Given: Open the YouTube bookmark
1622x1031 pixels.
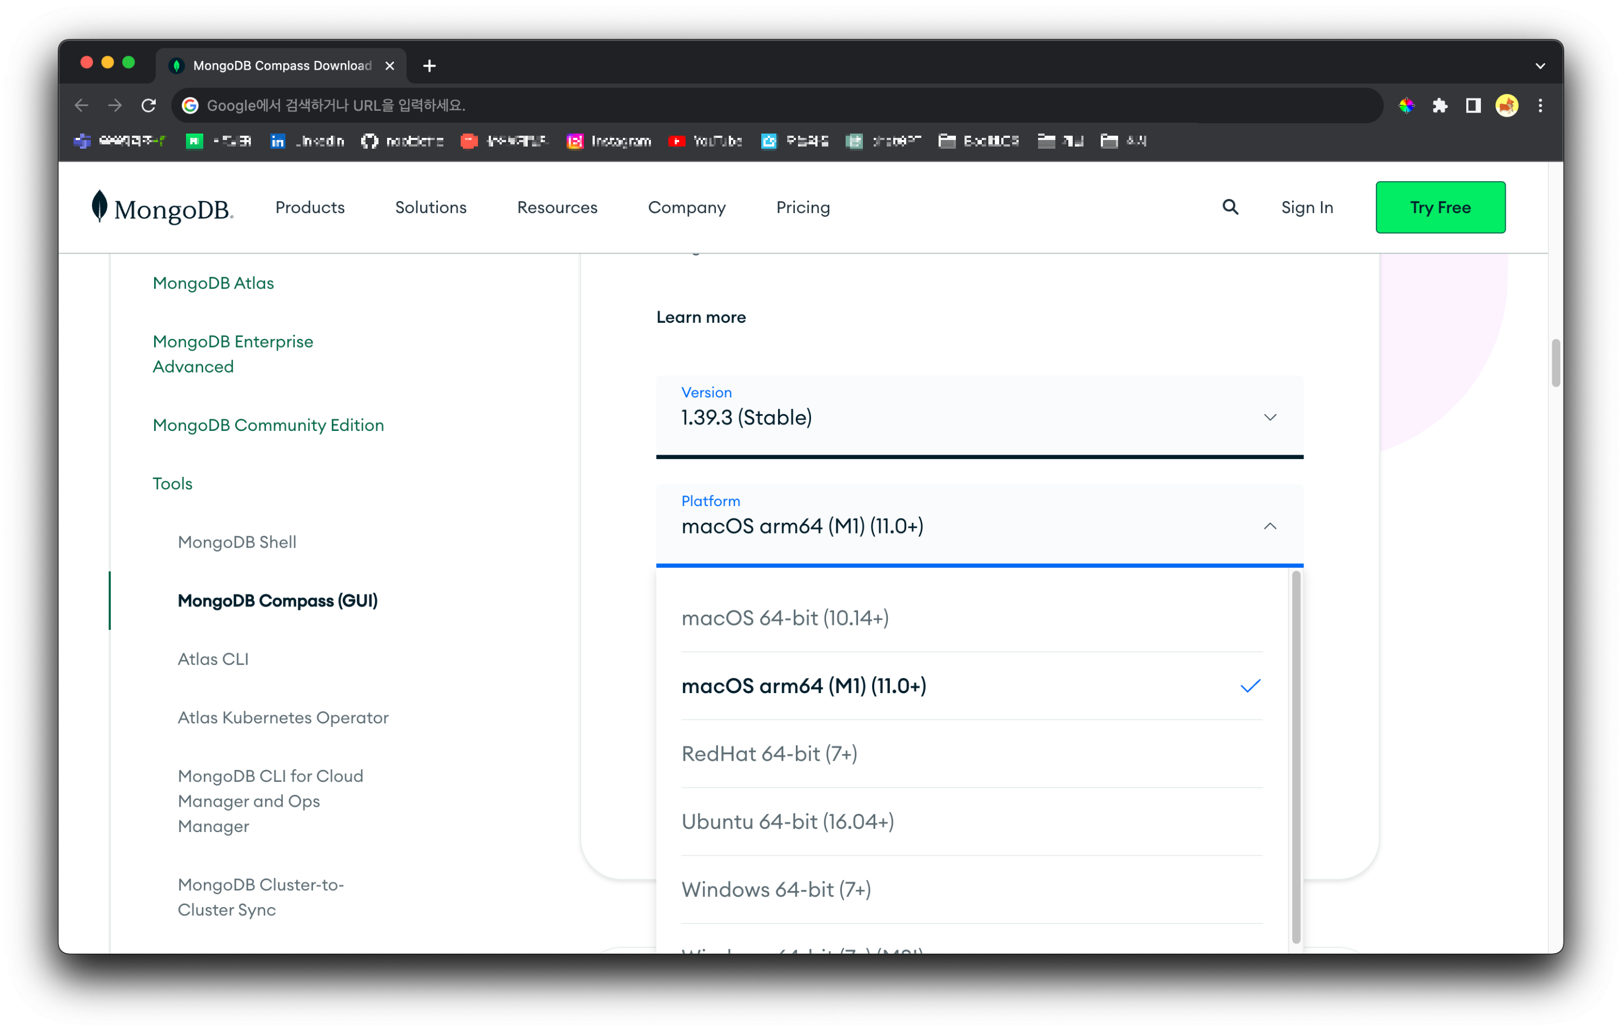Looking at the screenshot, I should click(705, 141).
